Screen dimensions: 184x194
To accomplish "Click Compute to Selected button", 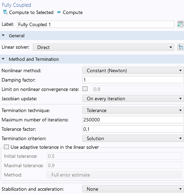I will pyautogui.click(x=28, y=12).
